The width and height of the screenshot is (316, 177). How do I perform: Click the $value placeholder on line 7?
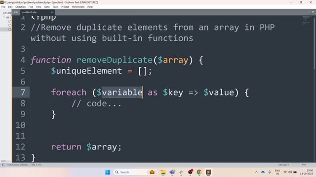click(219, 92)
